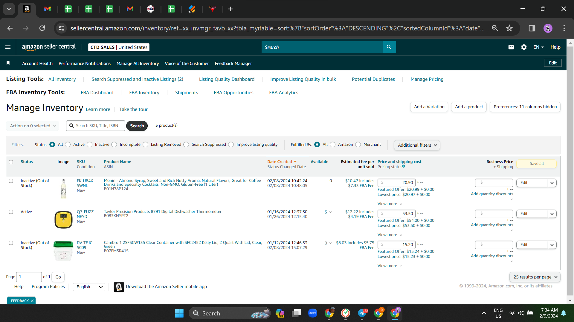Click the Add a product button
This screenshot has height=322, width=574.
[469, 107]
